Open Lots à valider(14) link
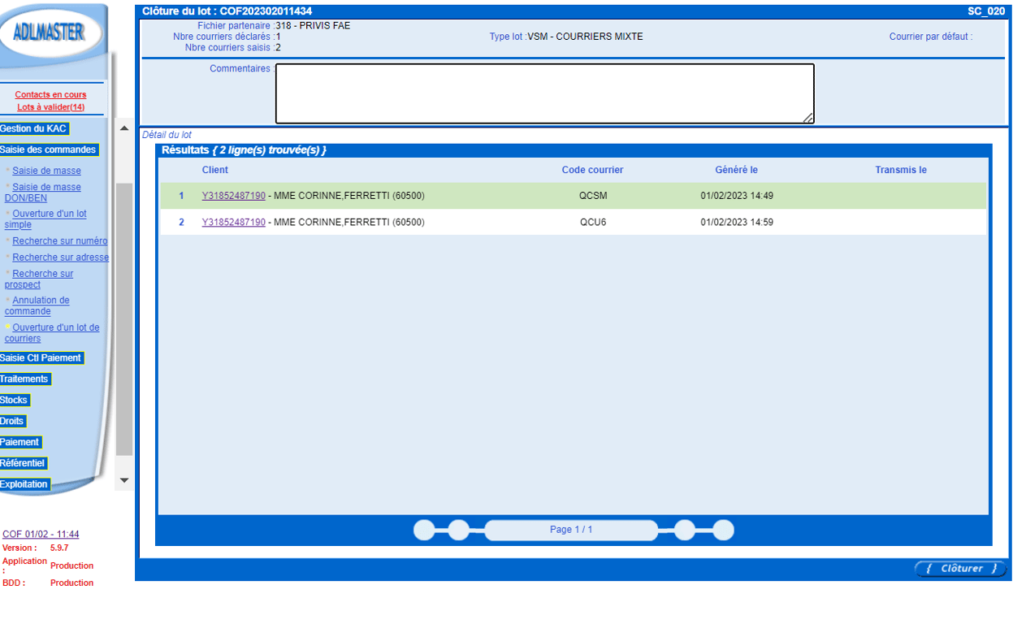 [x=50, y=107]
